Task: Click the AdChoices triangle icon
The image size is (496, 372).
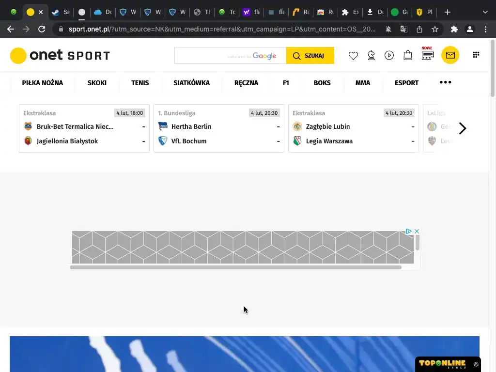Action: coord(409,231)
